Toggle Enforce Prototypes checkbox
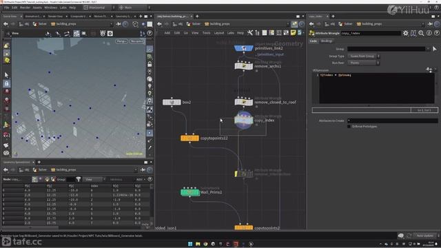 [349, 127]
